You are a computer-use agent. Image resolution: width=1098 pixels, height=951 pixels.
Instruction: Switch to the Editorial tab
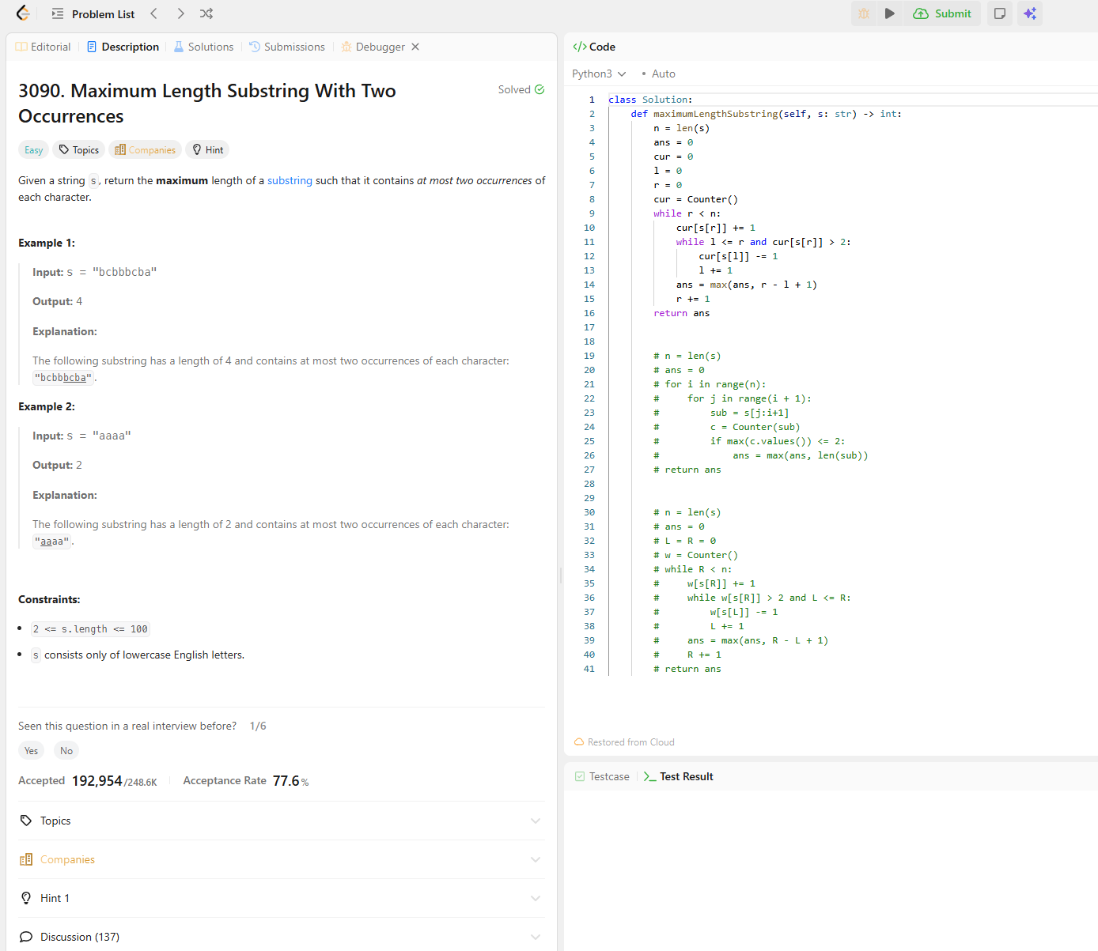[44, 47]
